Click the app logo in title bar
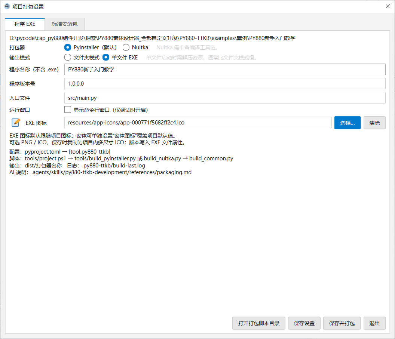 coord(7,7)
